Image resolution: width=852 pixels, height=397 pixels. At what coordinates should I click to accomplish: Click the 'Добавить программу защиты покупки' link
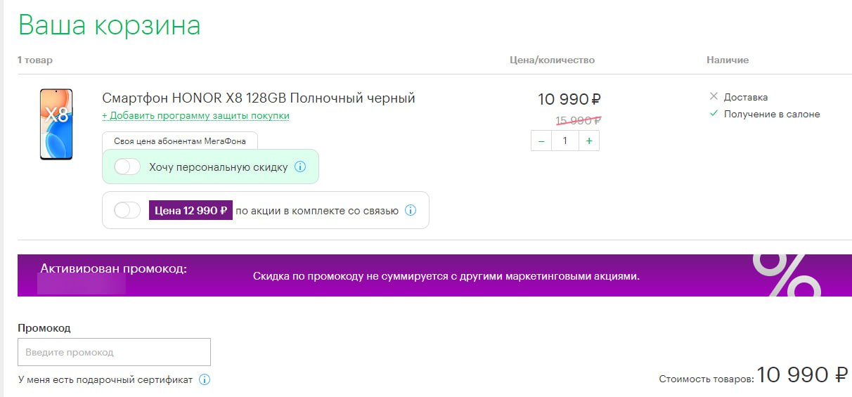(195, 115)
